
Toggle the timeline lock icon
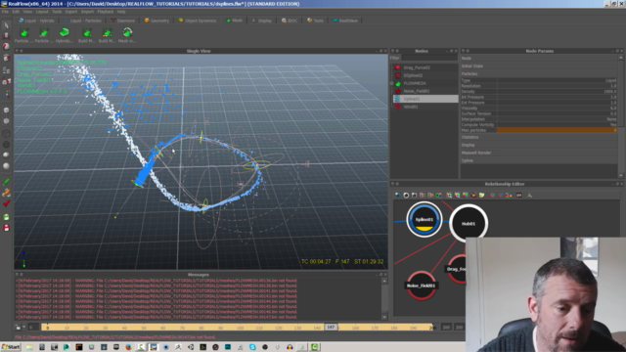pyautogui.click(x=18, y=328)
